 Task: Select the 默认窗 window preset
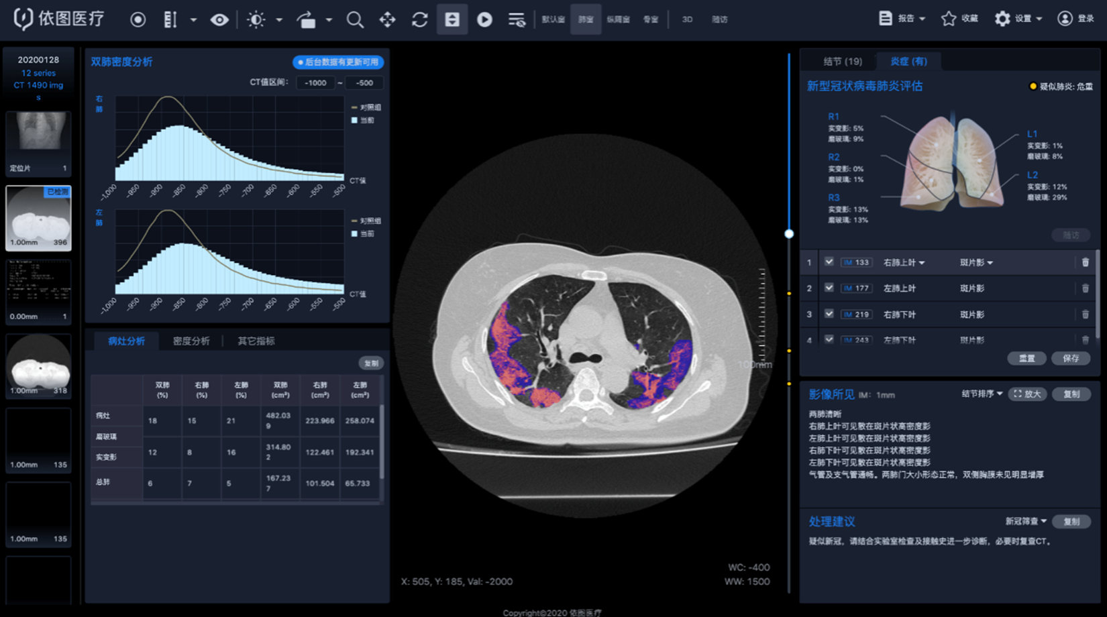pos(553,19)
